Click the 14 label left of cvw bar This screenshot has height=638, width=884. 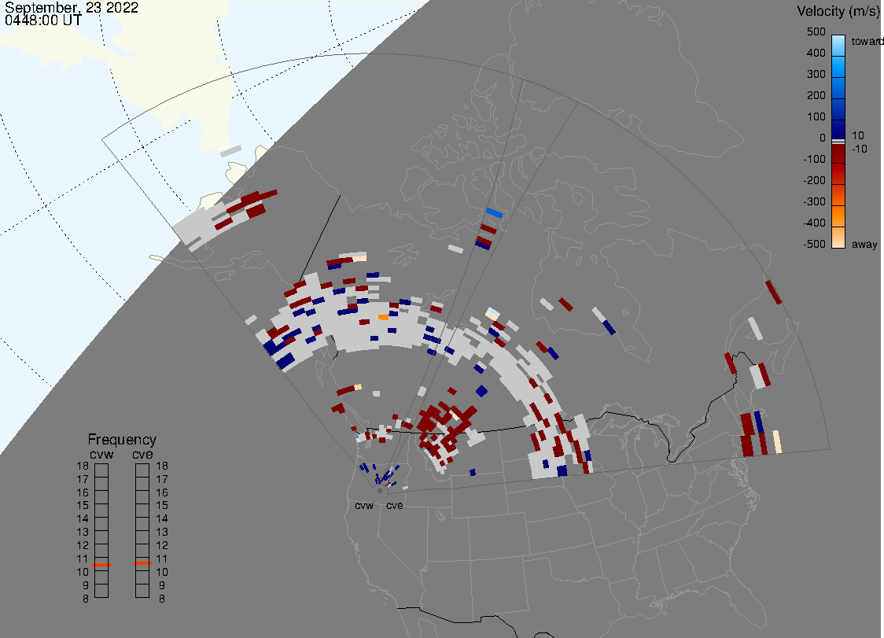tap(83, 519)
